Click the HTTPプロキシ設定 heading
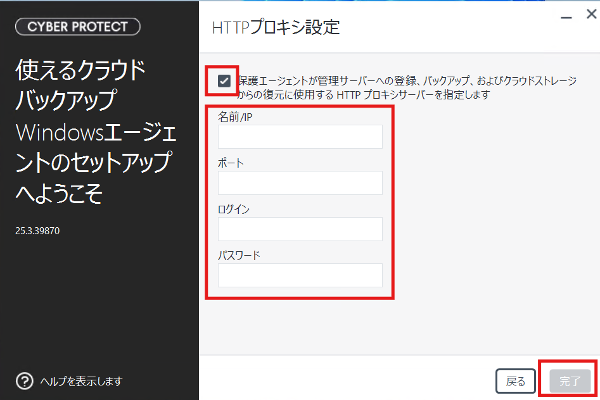 click(276, 27)
